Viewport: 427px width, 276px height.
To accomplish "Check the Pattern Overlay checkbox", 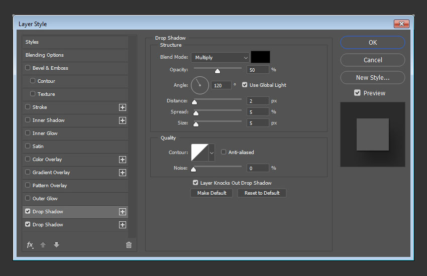I will tap(28, 185).
